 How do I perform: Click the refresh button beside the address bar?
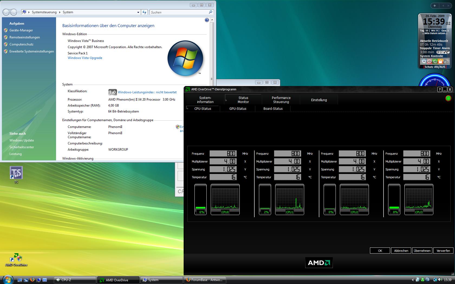[144, 12]
